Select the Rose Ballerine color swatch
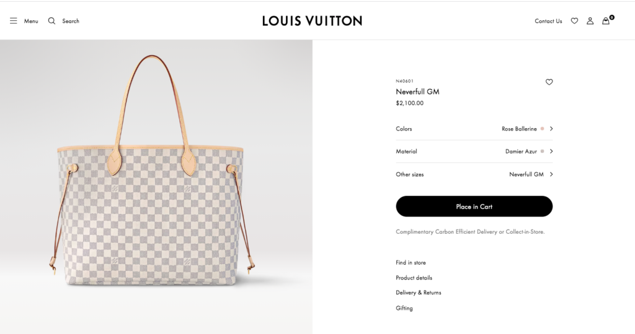The height and width of the screenshot is (334, 635). (x=542, y=129)
